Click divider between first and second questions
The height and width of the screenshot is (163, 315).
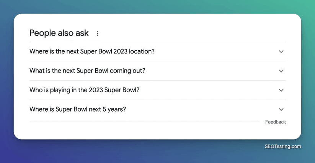point(157,61)
